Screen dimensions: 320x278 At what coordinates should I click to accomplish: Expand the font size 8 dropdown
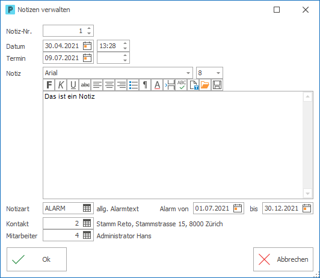pos(218,73)
